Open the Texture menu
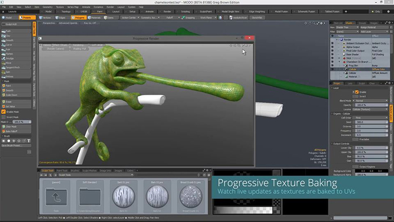Image resolution: width=394 pixels, height=222 pixels. (60, 7)
